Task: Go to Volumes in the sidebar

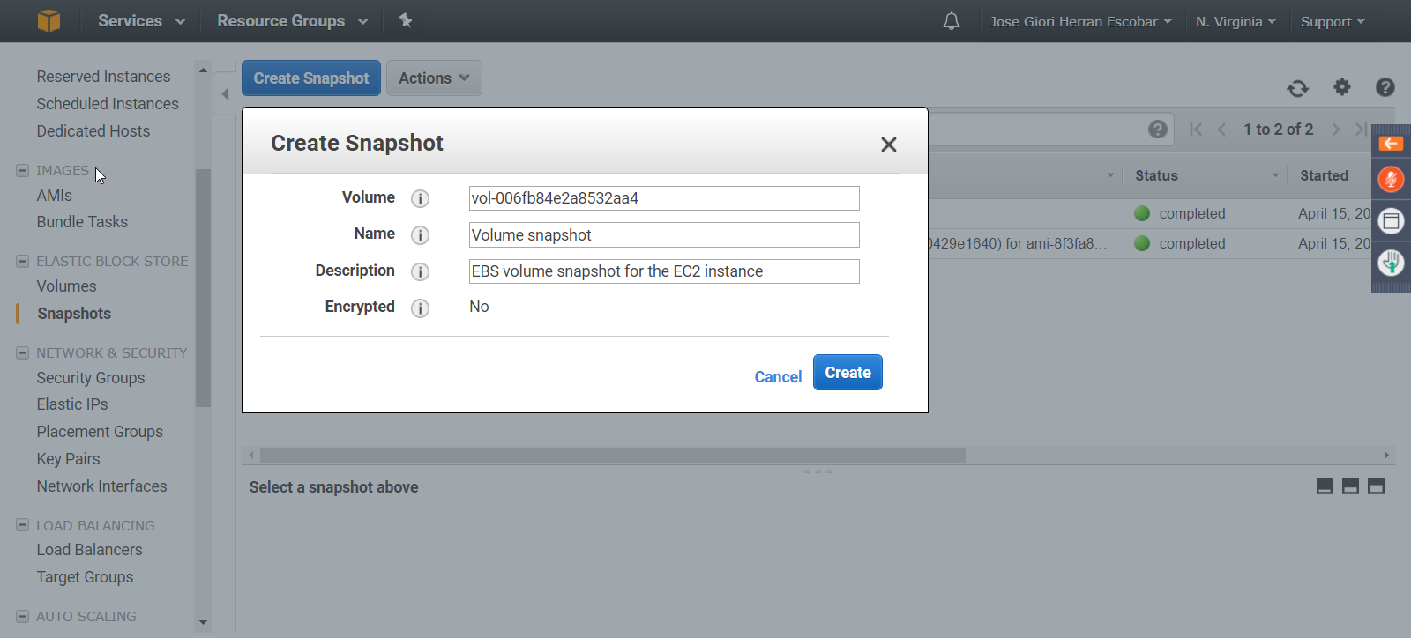Action: pyautogui.click(x=66, y=286)
